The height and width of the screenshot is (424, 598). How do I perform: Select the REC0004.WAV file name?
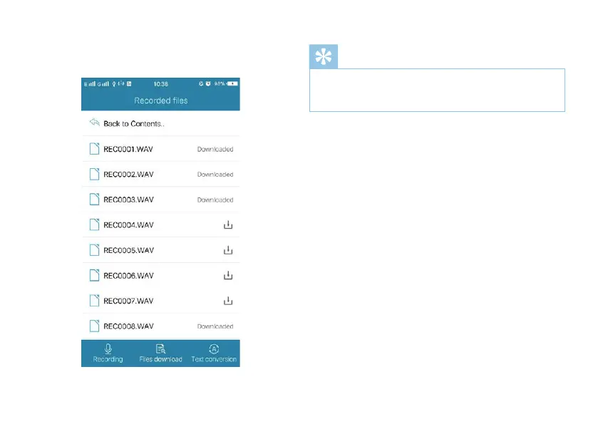(x=128, y=225)
